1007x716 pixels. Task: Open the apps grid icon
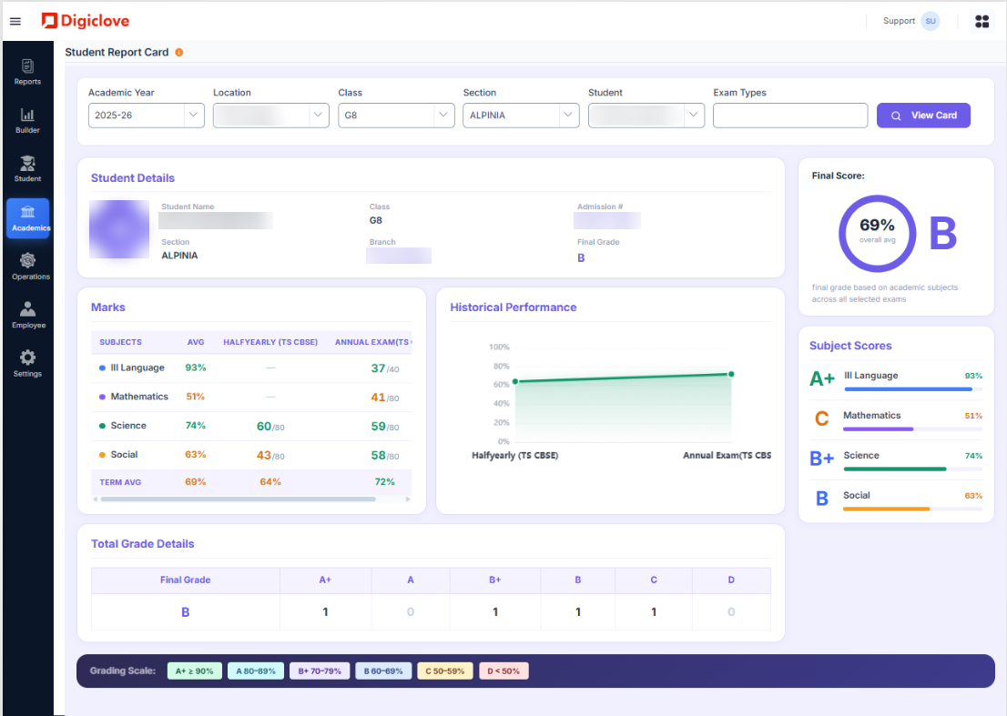pyautogui.click(x=982, y=21)
